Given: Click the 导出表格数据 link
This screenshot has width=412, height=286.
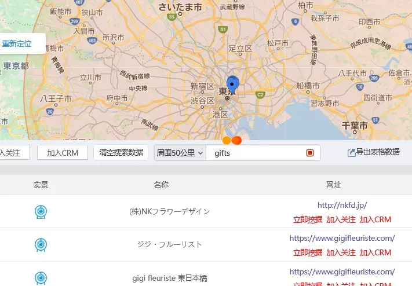Looking at the screenshot, I should coord(378,152).
